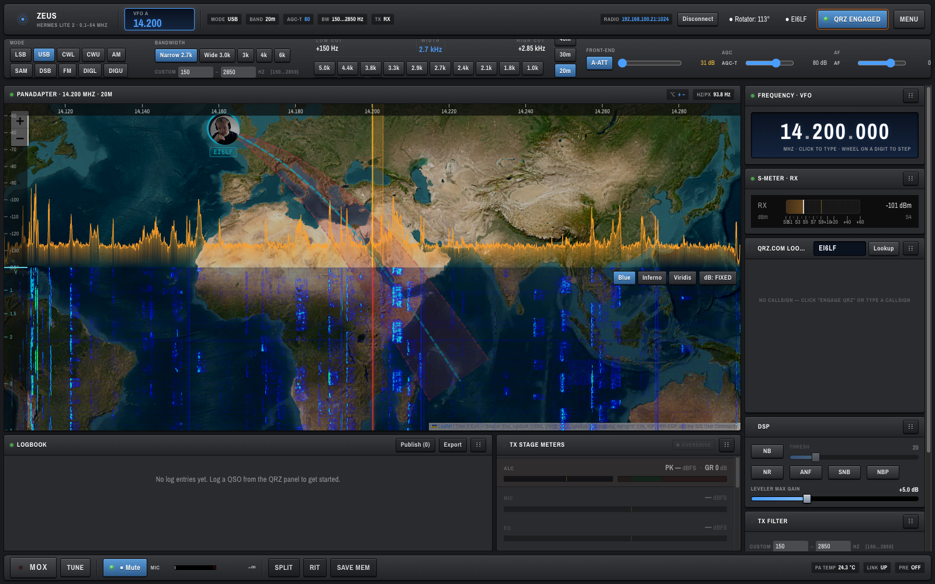The height and width of the screenshot is (584, 935).
Task: Select Inferno waterfall palette
Action: click(x=652, y=278)
